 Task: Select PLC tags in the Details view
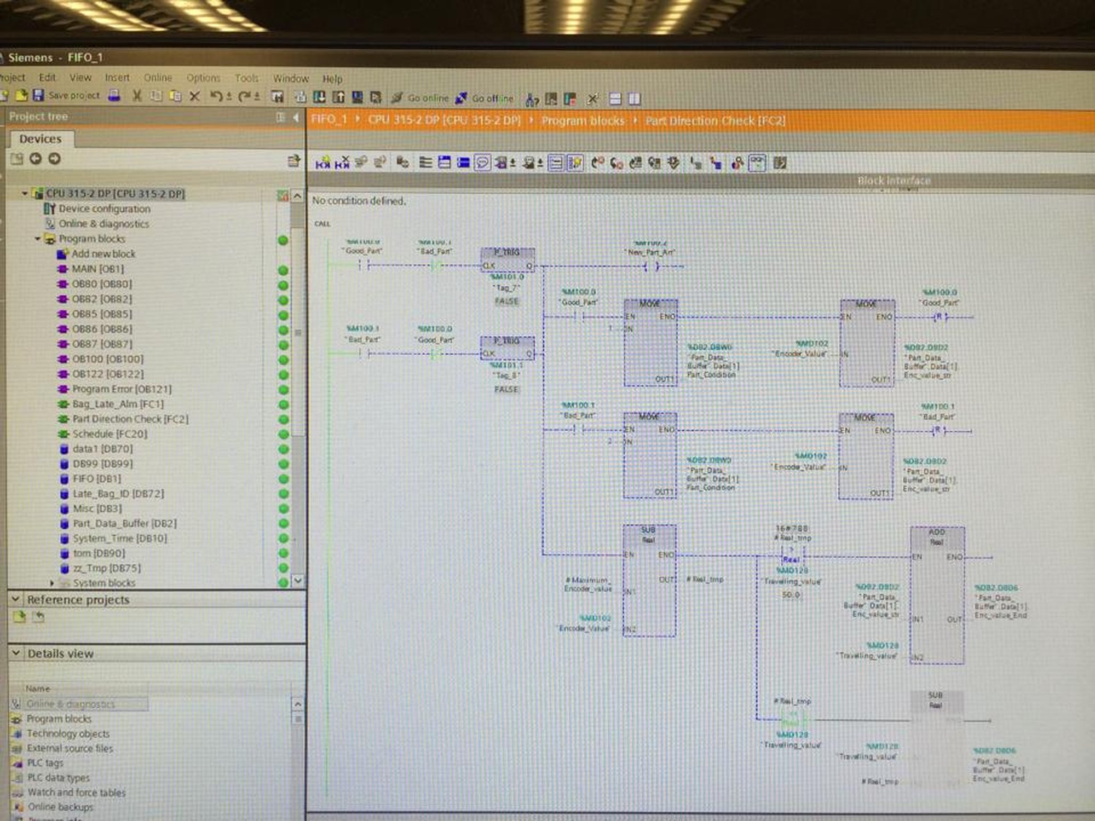pos(45,763)
